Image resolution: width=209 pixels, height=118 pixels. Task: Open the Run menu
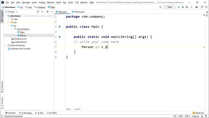click(65, 2)
